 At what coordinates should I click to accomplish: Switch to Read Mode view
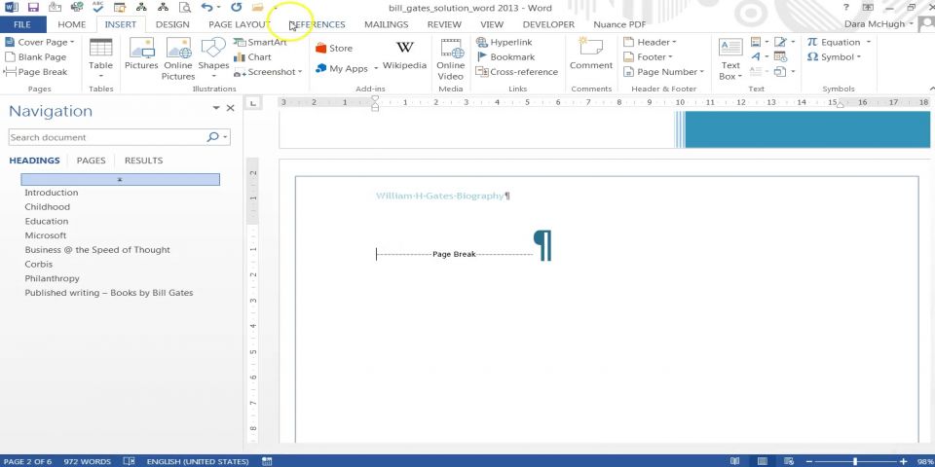point(735,461)
